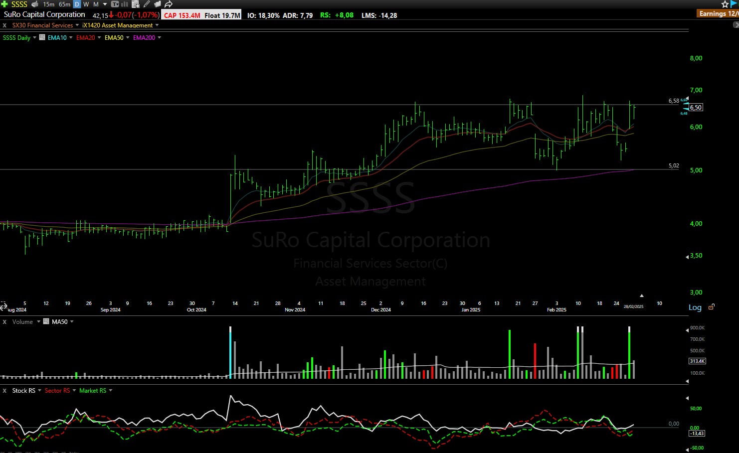Click the ADR: 7,79 value
The width and height of the screenshot is (739, 453).
pos(298,15)
